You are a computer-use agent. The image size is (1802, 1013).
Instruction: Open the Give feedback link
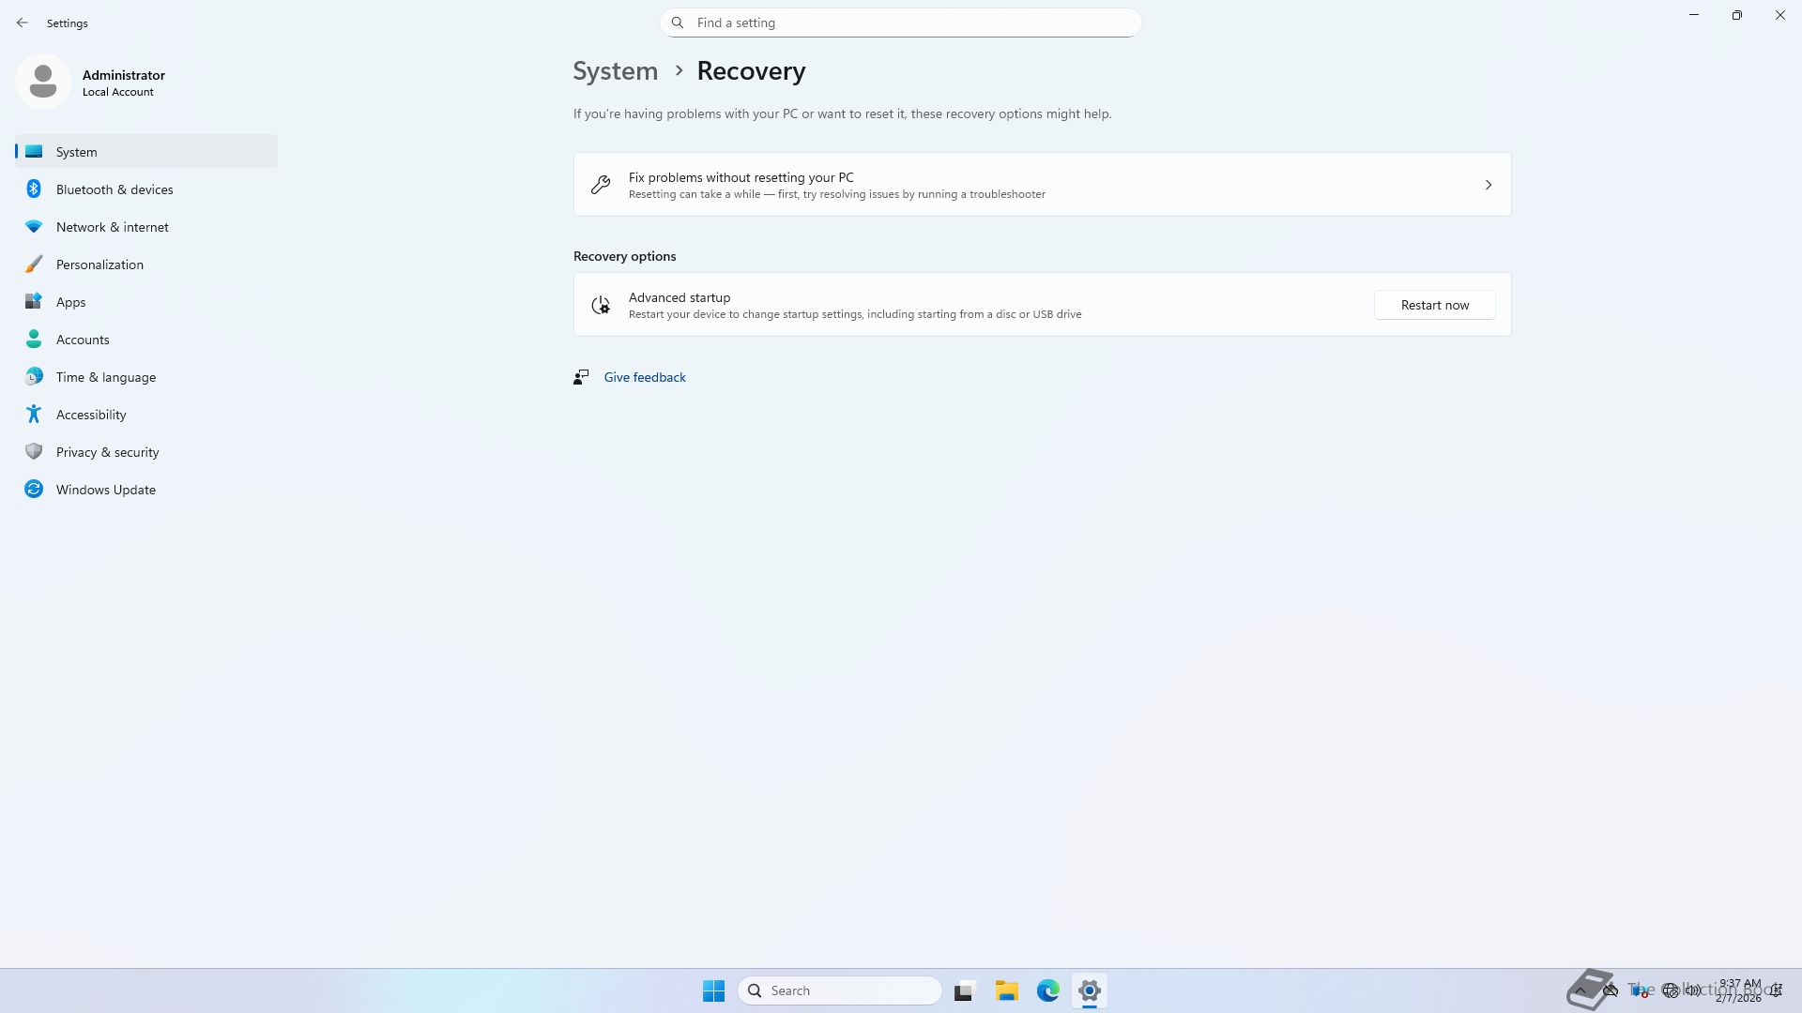(x=645, y=377)
